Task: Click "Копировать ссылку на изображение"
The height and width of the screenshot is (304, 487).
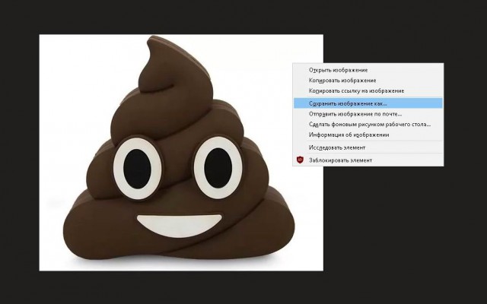Action: tap(368, 91)
